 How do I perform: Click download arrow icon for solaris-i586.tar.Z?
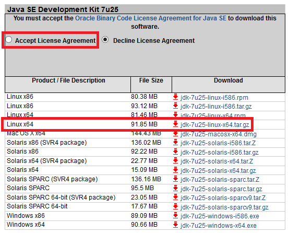[x=175, y=143]
